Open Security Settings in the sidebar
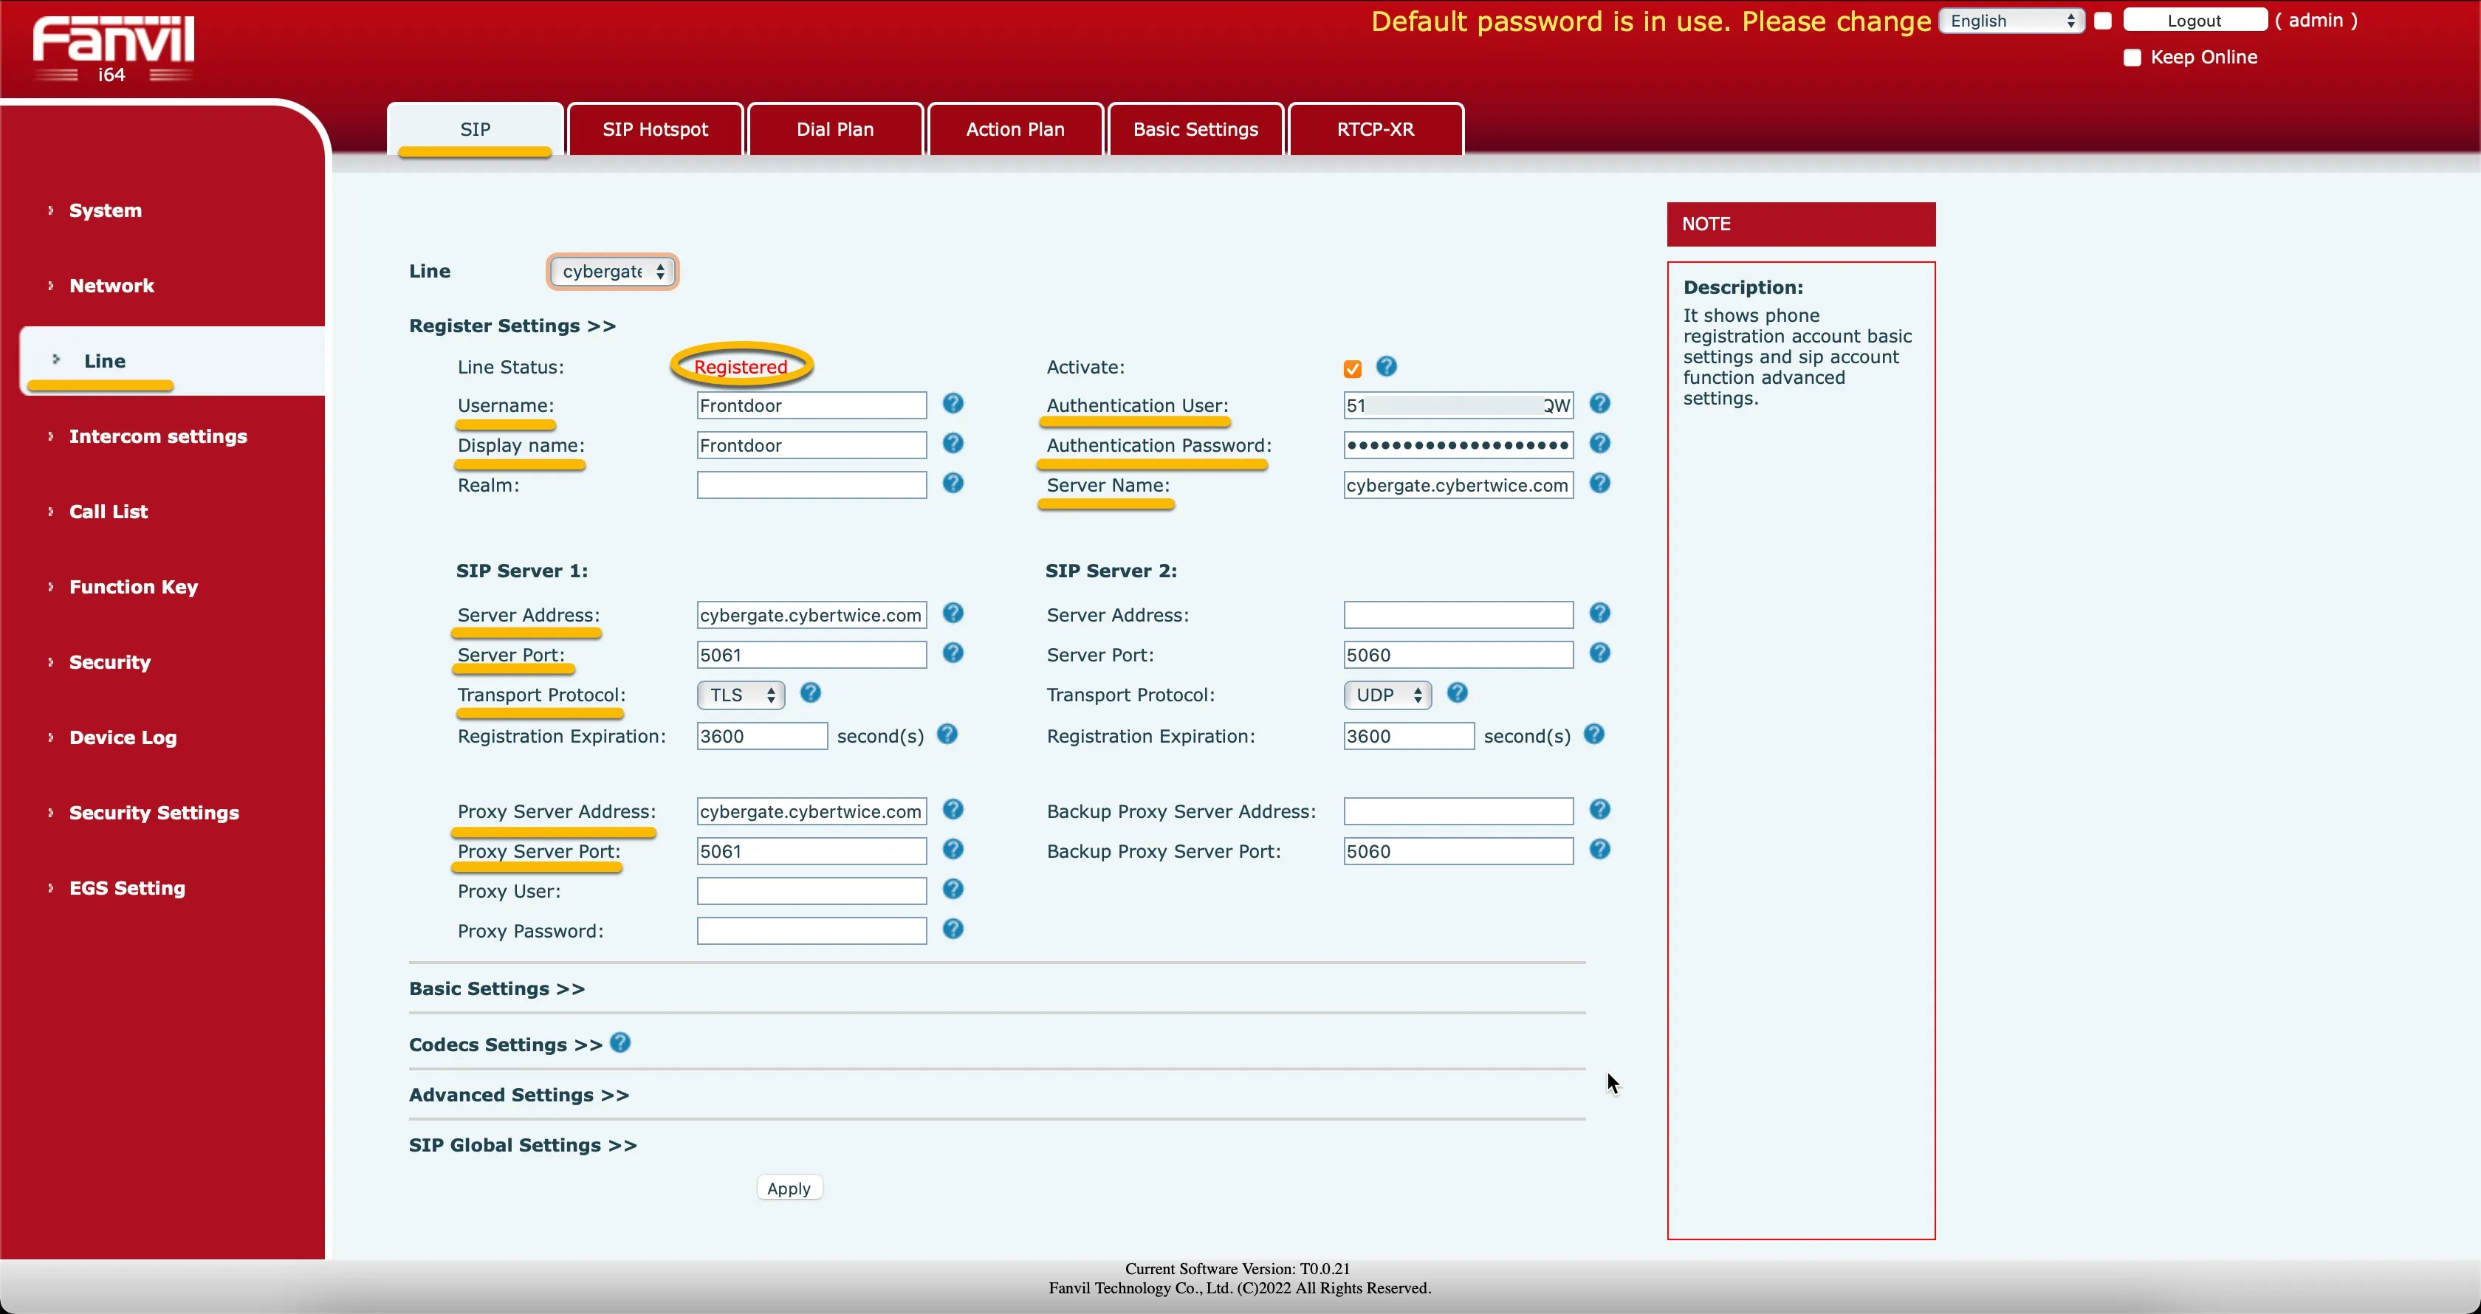The width and height of the screenshot is (2481, 1314). [154, 813]
